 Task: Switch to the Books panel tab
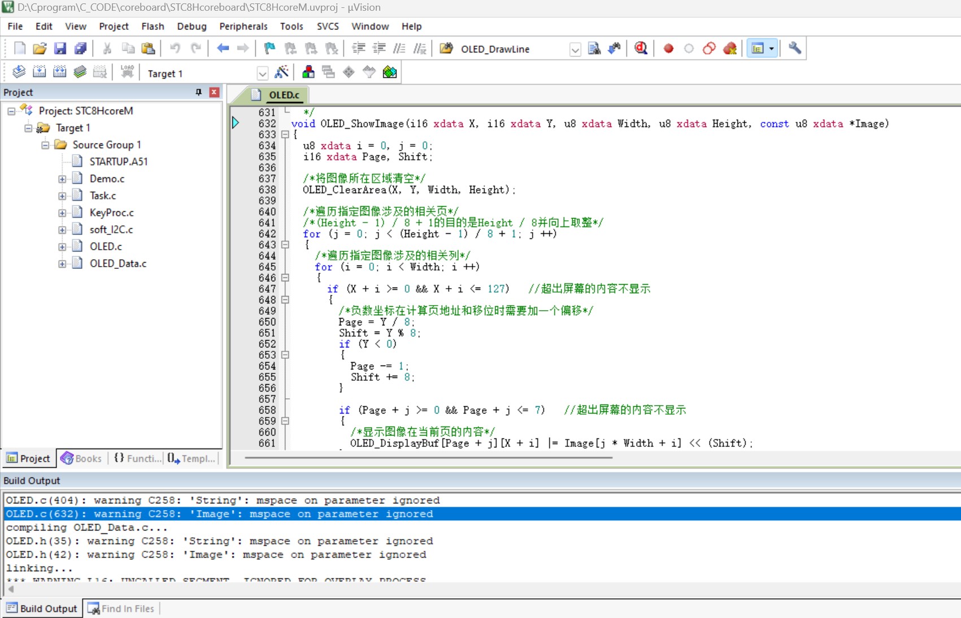tap(81, 458)
